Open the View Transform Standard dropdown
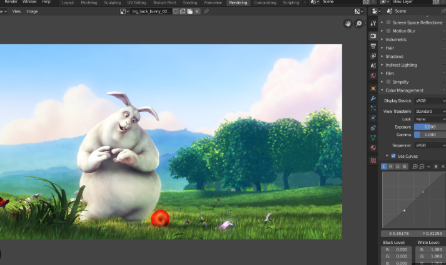Screen dimensions: 446x265 click(430, 112)
